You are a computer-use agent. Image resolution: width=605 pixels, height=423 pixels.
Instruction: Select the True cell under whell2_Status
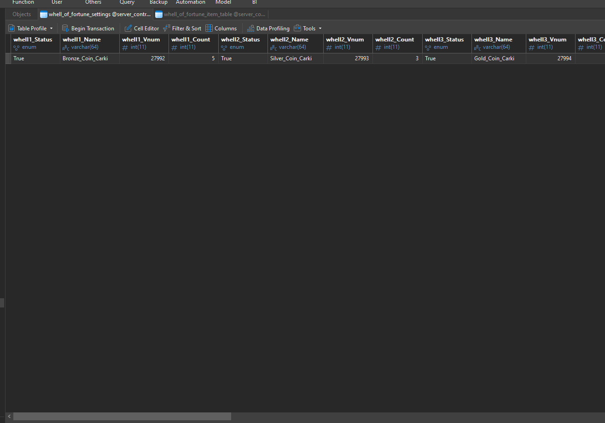pyautogui.click(x=243, y=58)
